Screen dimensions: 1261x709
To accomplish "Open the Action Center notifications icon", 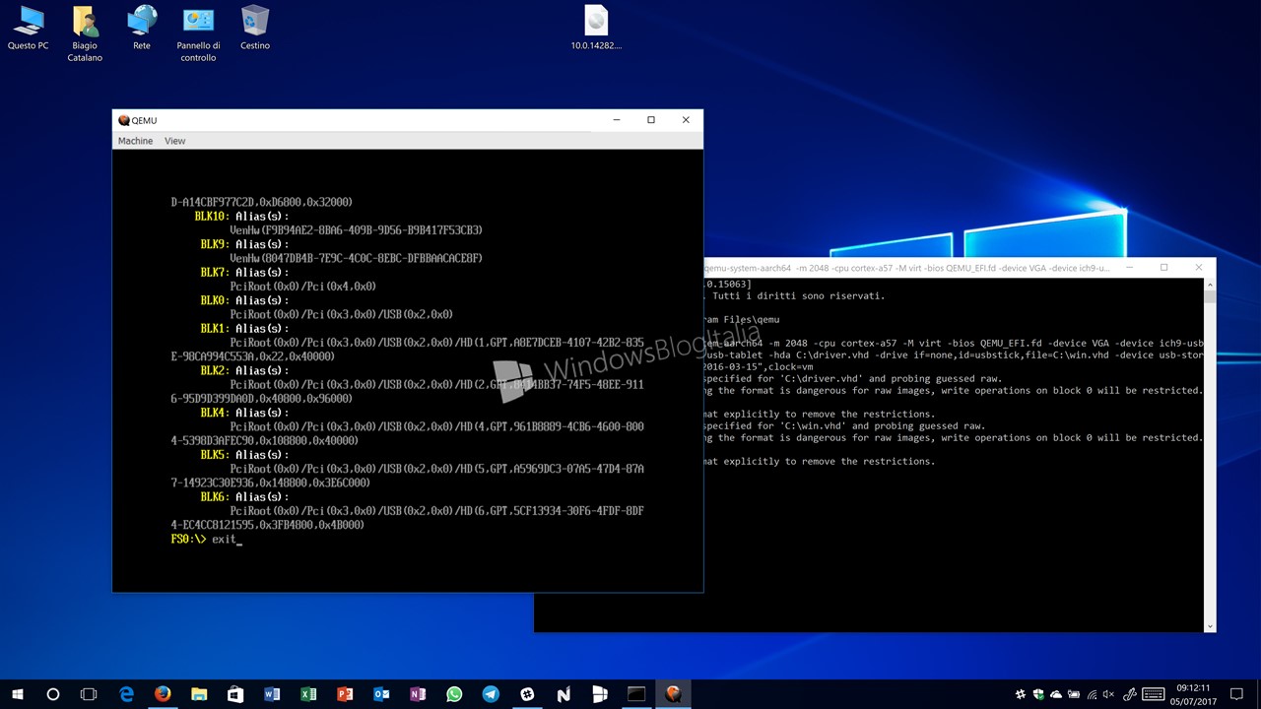I will coord(1237,694).
